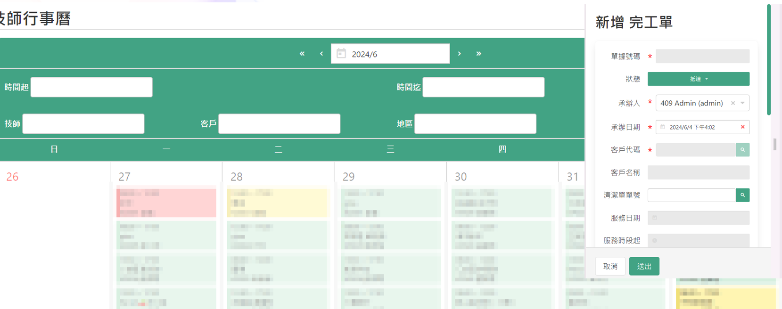This screenshot has height=309, width=782.
Task: Clear 承辦日期 with the red X icon
Action: pyautogui.click(x=743, y=127)
